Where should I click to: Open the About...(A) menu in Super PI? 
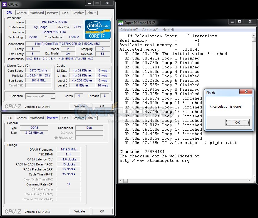(150, 30)
